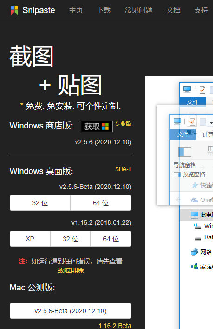Click the Snipaste logo icon
The width and height of the screenshot is (213, 329).
pos(14,10)
